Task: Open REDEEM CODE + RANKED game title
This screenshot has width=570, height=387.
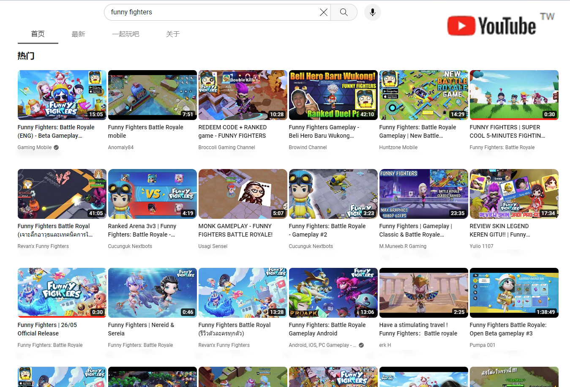Action: pos(232,131)
